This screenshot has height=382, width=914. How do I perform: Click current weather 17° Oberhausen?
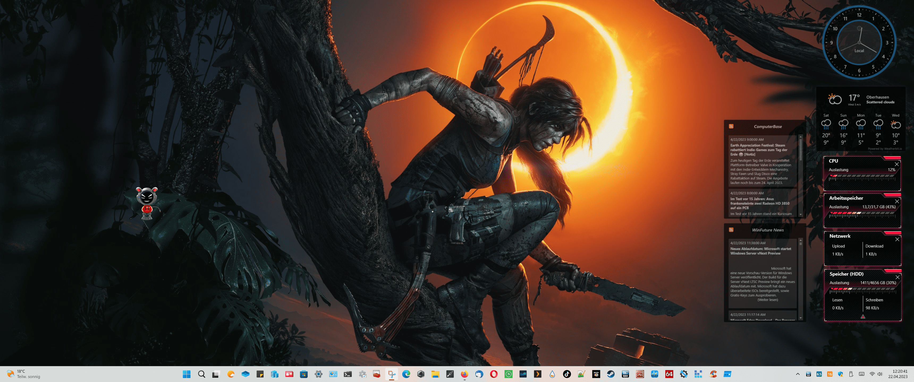click(x=861, y=99)
